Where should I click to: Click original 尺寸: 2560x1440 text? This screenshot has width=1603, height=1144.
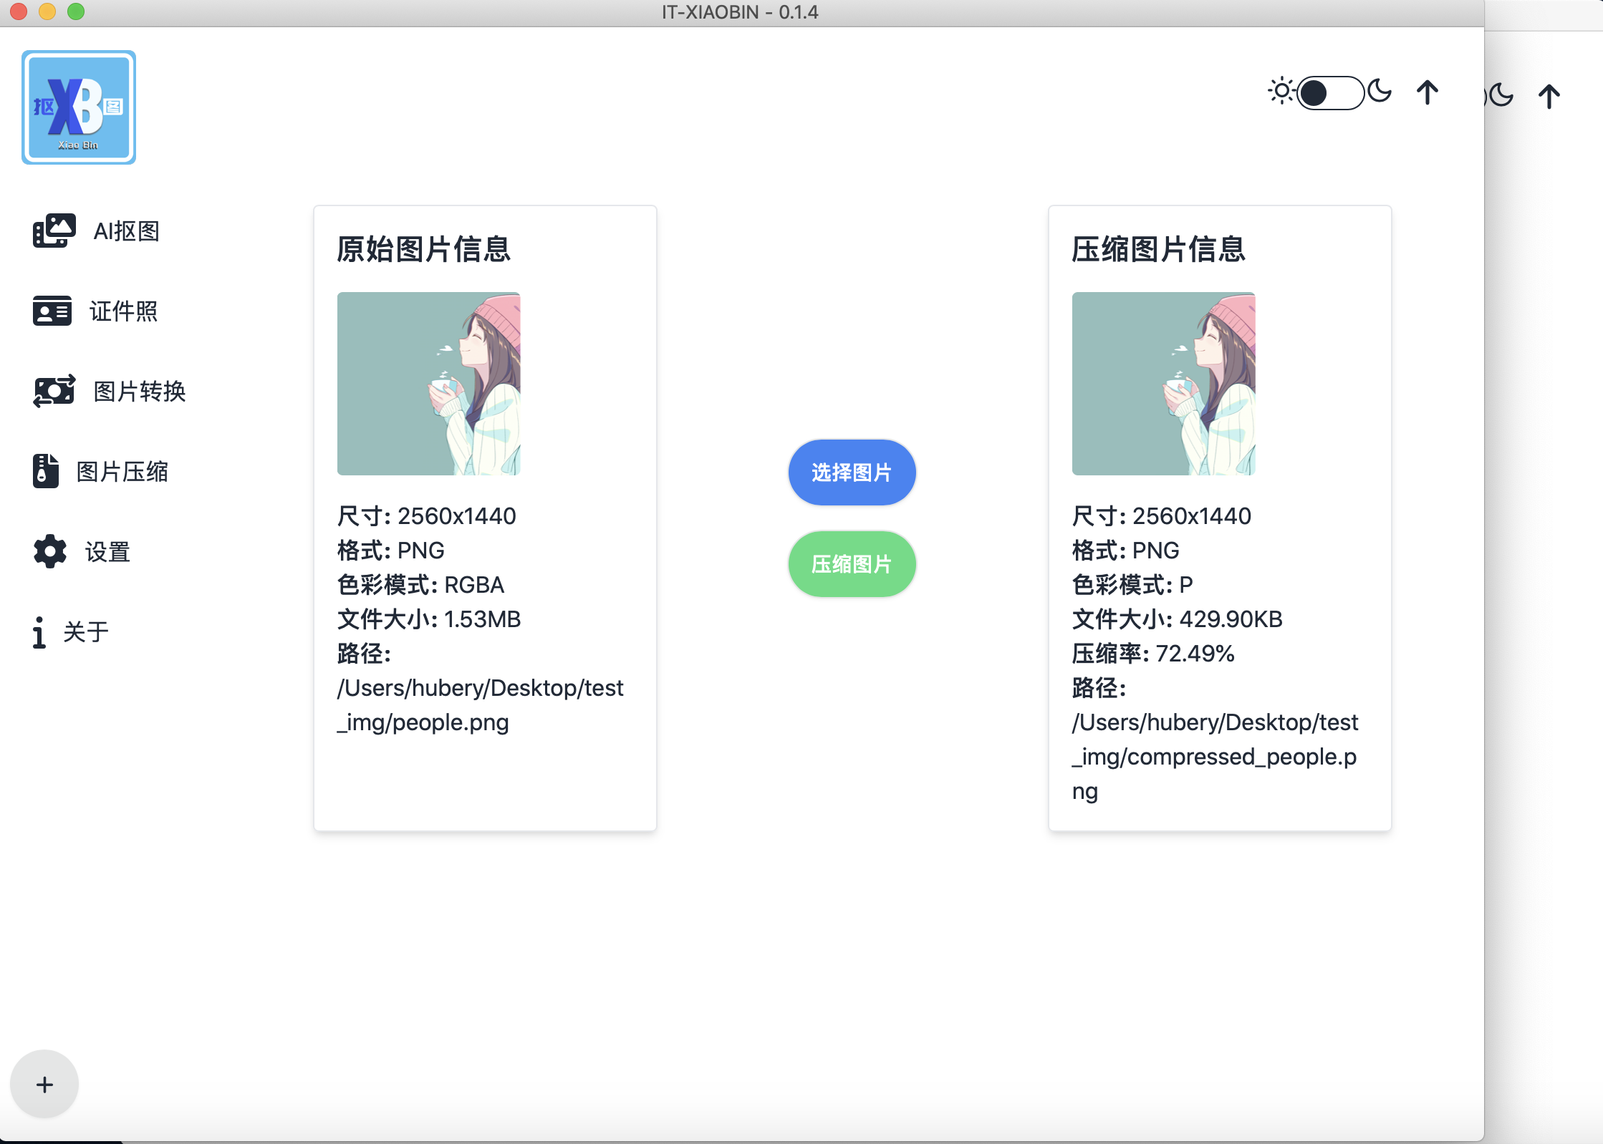(x=427, y=515)
